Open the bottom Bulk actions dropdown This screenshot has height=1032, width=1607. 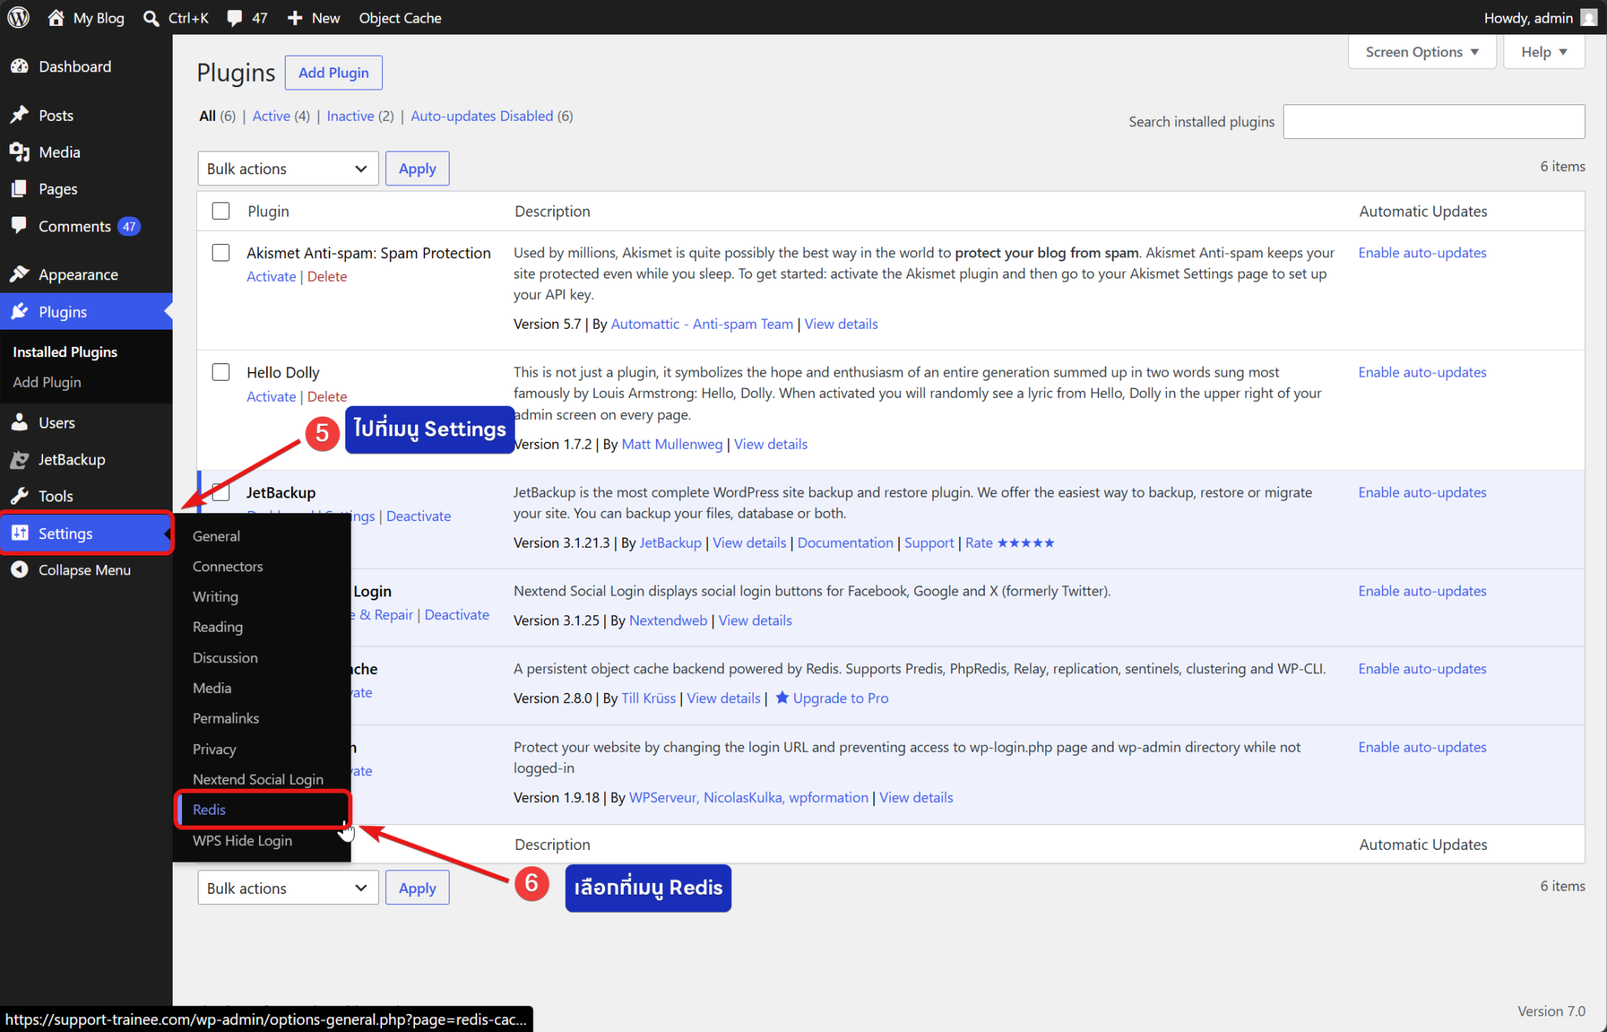tap(288, 888)
